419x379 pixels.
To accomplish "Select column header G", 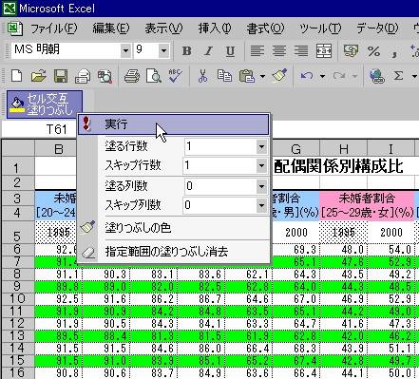I will click(295, 148).
